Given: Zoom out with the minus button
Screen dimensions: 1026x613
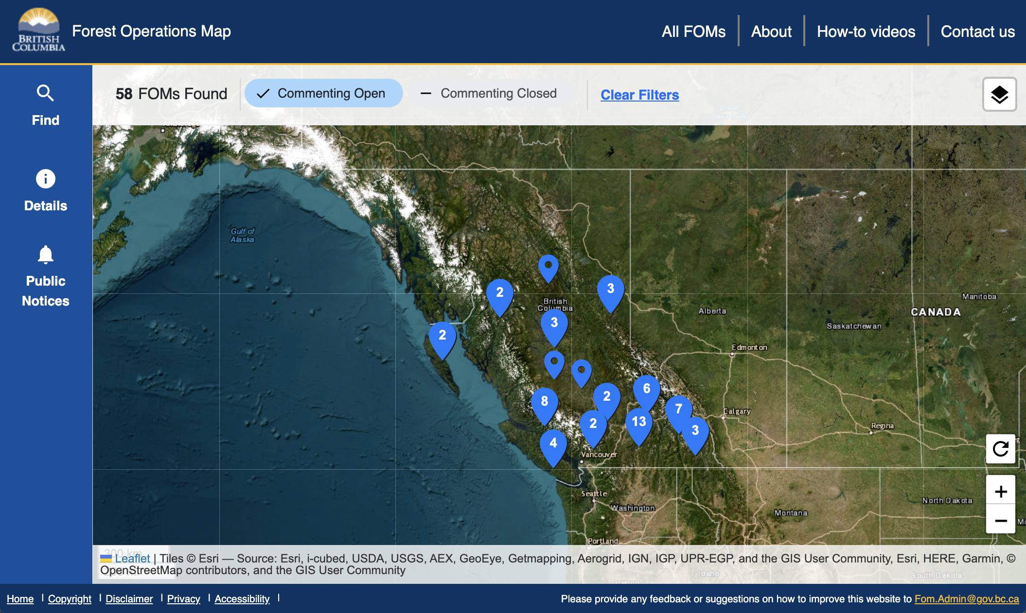Looking at the screenshot, I should (x=1000, y=520).
